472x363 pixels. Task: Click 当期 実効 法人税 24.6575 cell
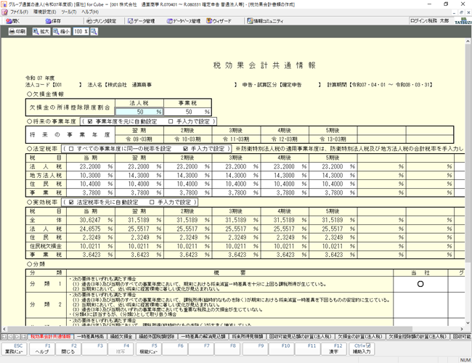click(91, 229)
